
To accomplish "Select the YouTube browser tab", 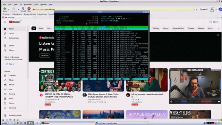I will coord(19,17).
